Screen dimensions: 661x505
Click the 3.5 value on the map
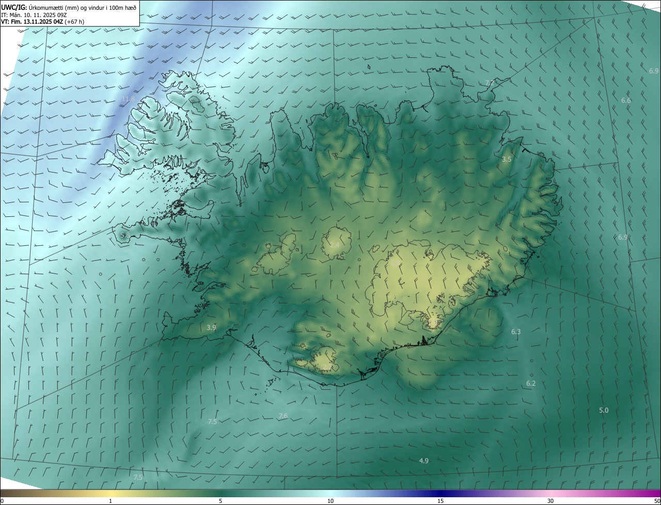[x=507, y=159]
